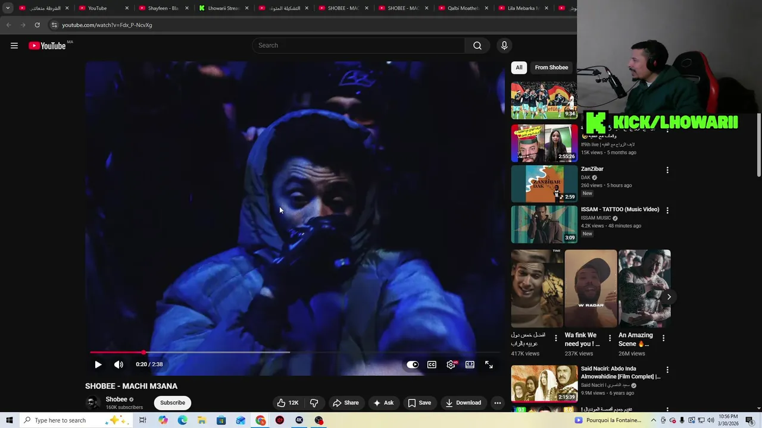Switch to the Qalbi Moatheb tab
This screenshot has height=428, width=762.
[463, 8]
